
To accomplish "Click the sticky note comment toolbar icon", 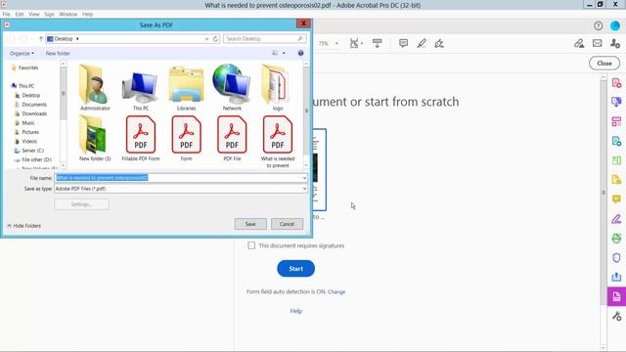I will (403, 43).
